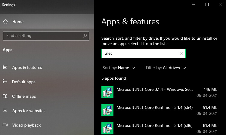The image size is (226, 135).
Task: Select Apps & features sidebar item
Action: [47, 67]
